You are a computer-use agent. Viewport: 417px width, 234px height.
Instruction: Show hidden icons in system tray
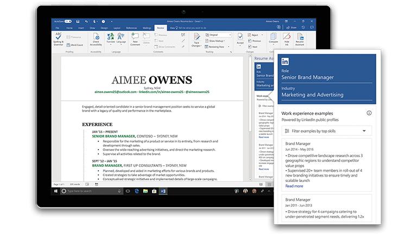coord(269,191)
